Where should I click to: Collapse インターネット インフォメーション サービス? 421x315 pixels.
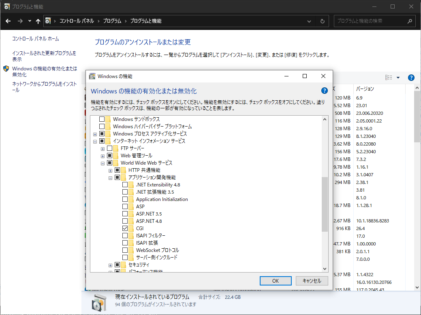point(95,141)
